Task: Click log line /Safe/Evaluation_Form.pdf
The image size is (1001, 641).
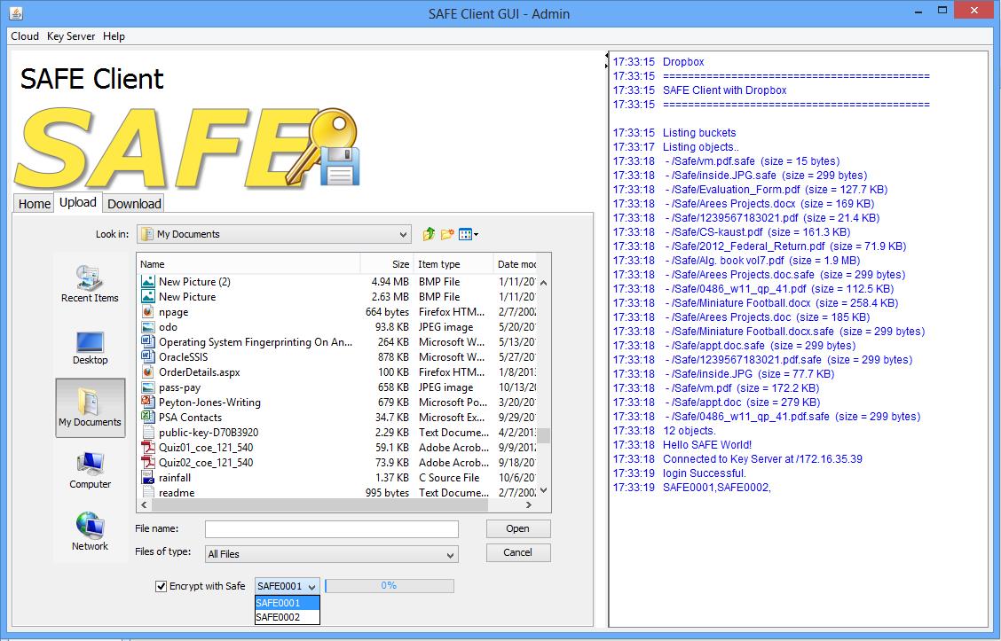Action: point(750,190)
